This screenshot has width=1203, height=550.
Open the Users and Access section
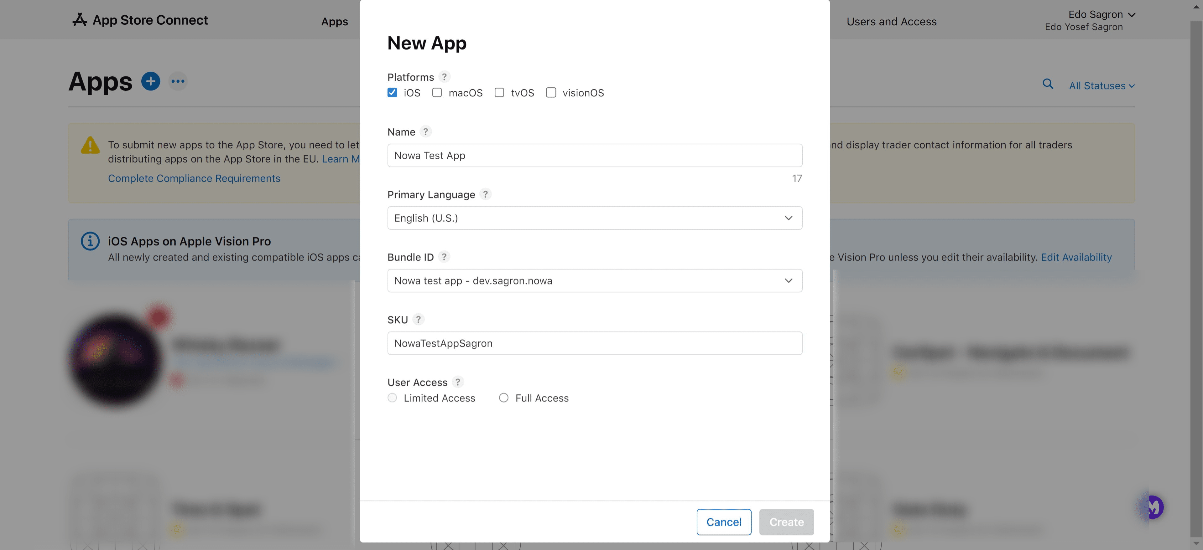click(x=892, y=21)
